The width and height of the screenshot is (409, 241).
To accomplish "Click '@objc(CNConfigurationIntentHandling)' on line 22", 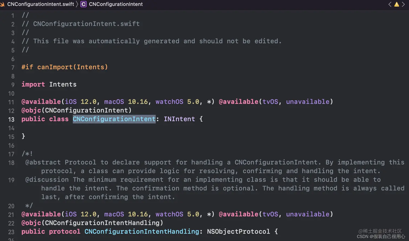I will coord(92,223).
